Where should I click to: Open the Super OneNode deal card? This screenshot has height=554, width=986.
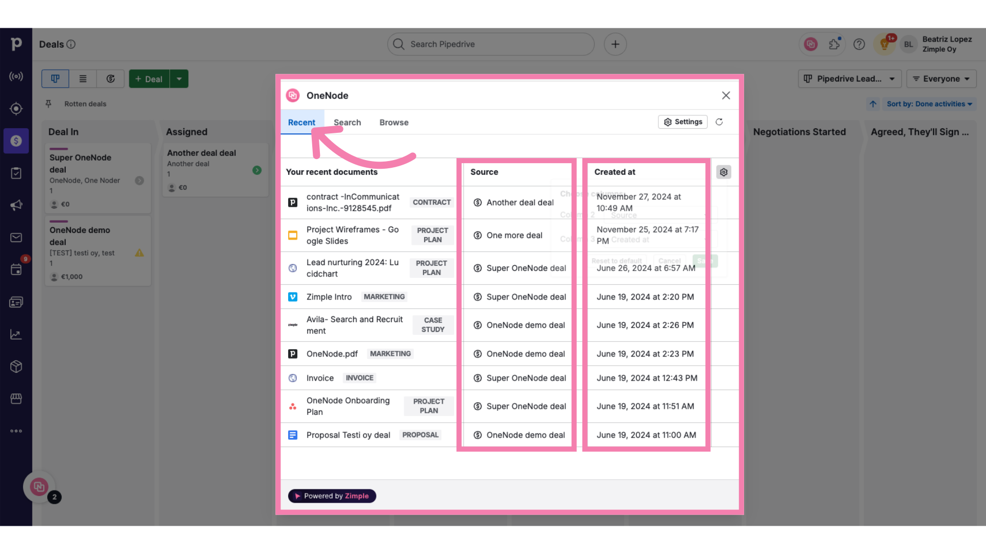click(98, 179)
